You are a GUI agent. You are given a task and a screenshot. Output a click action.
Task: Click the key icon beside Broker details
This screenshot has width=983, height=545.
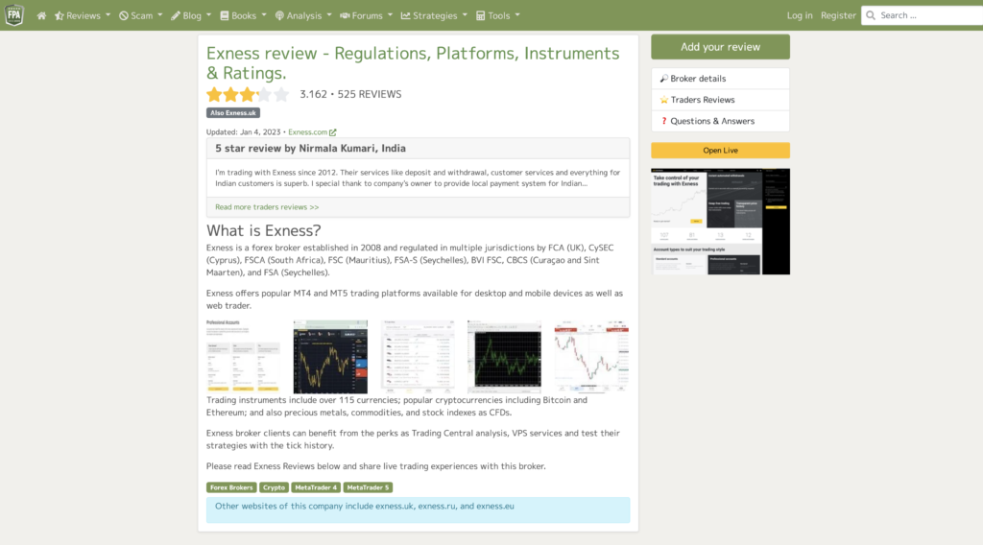coord(664,79)
